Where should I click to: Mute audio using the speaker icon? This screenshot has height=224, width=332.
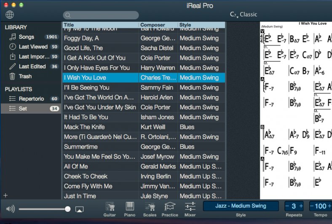(10, 209)
